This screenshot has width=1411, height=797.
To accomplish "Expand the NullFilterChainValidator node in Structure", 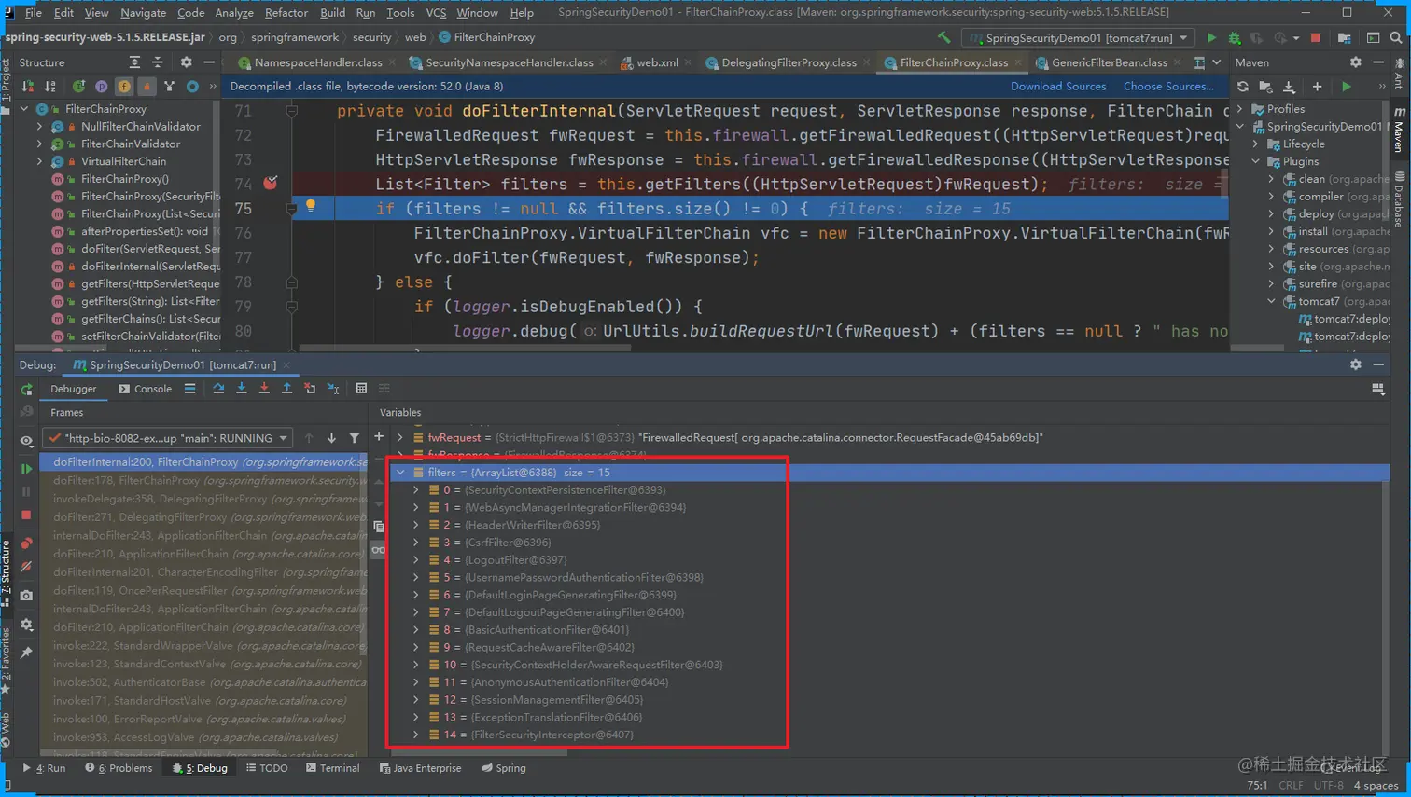I will (39, 127).
